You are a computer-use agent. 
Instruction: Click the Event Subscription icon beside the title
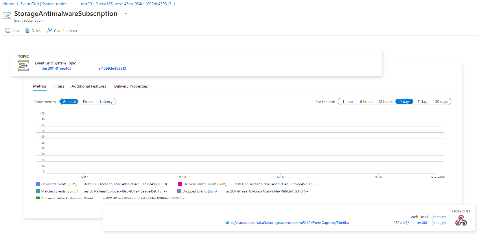tap(7, 16)
